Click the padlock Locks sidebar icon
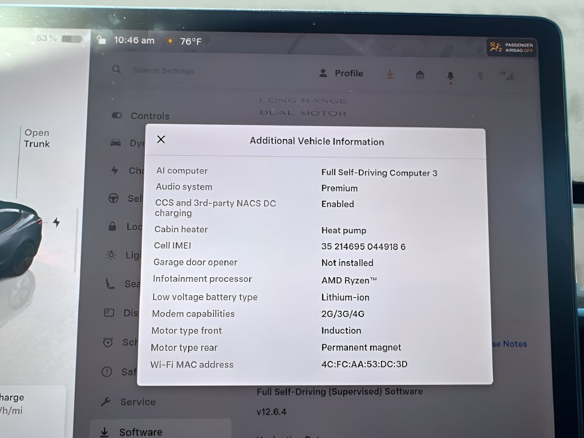The height and width of the screenshot is (438, 584). point(112,226)
